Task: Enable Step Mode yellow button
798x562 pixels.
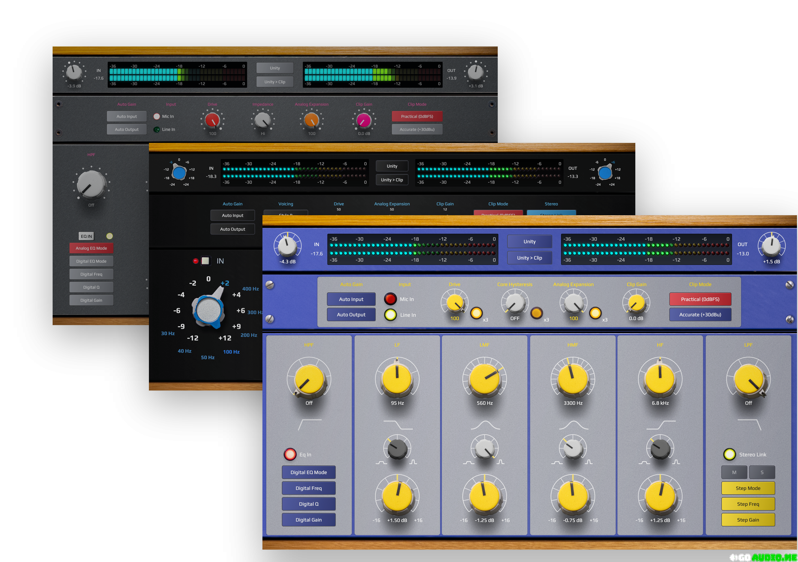Action: (x=748, y=488)
